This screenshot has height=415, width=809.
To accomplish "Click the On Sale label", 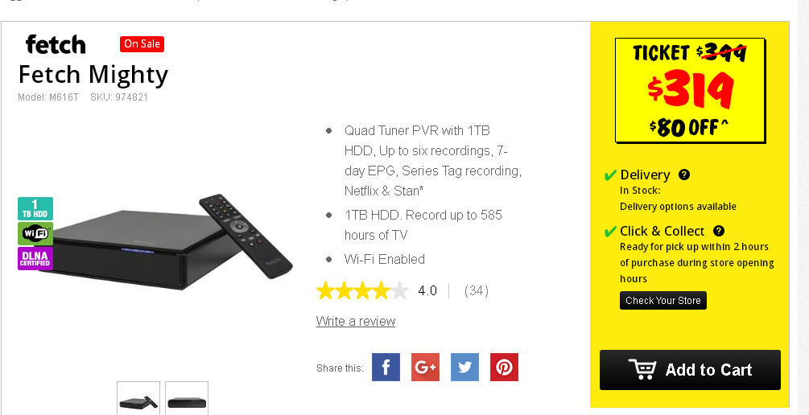I will coord(142,43).
